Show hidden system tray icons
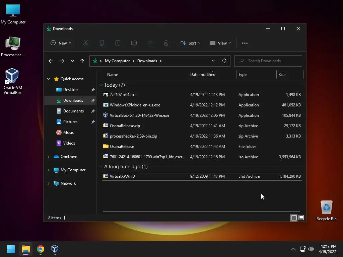 point(293,249)
